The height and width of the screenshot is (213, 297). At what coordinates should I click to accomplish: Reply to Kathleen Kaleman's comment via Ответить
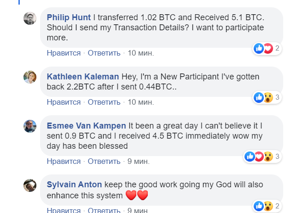click(x=104, y=101)
